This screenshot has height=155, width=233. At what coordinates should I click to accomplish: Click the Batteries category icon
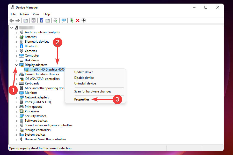(x=21, y=37)
